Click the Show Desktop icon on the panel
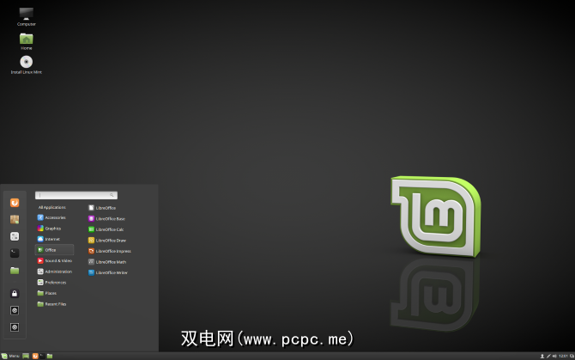575x360 pixels. (26, 356)
